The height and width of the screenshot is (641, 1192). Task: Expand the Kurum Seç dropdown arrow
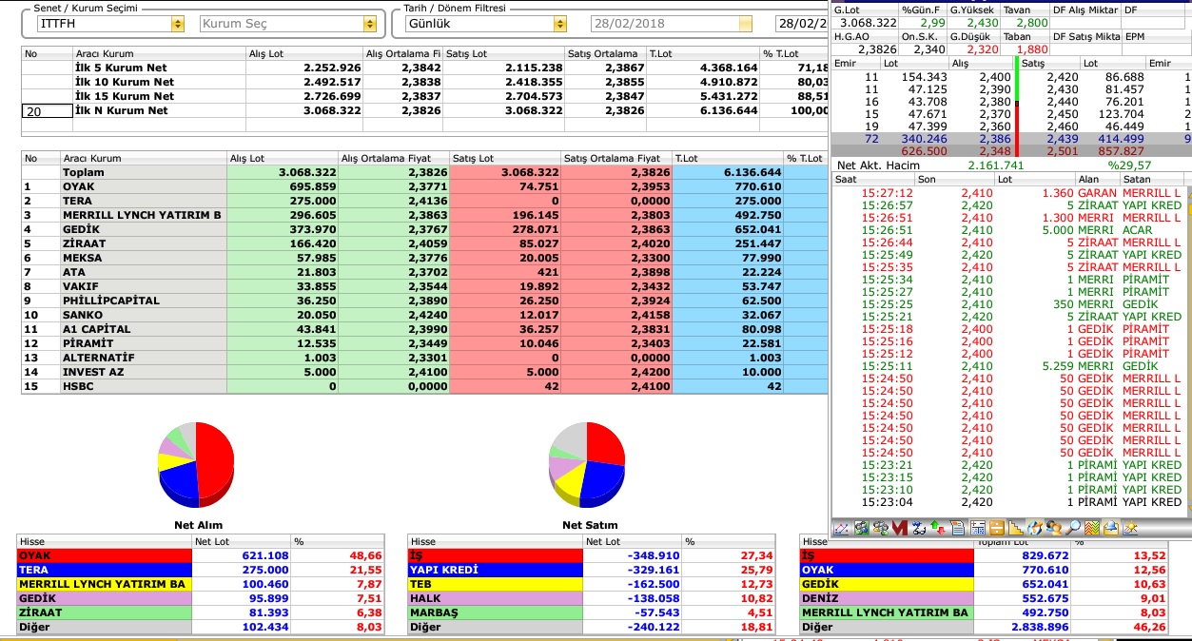(x=370, y=24)
